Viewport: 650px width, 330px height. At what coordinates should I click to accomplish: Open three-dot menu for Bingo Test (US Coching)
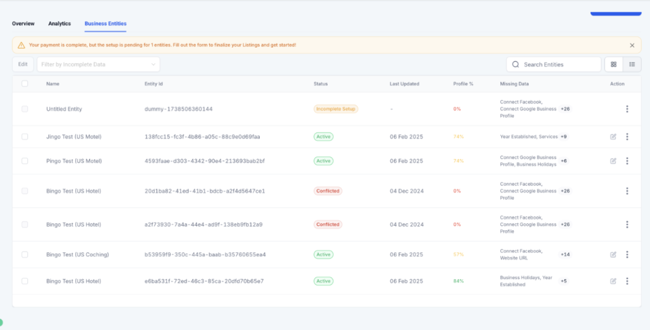(626, 255)
